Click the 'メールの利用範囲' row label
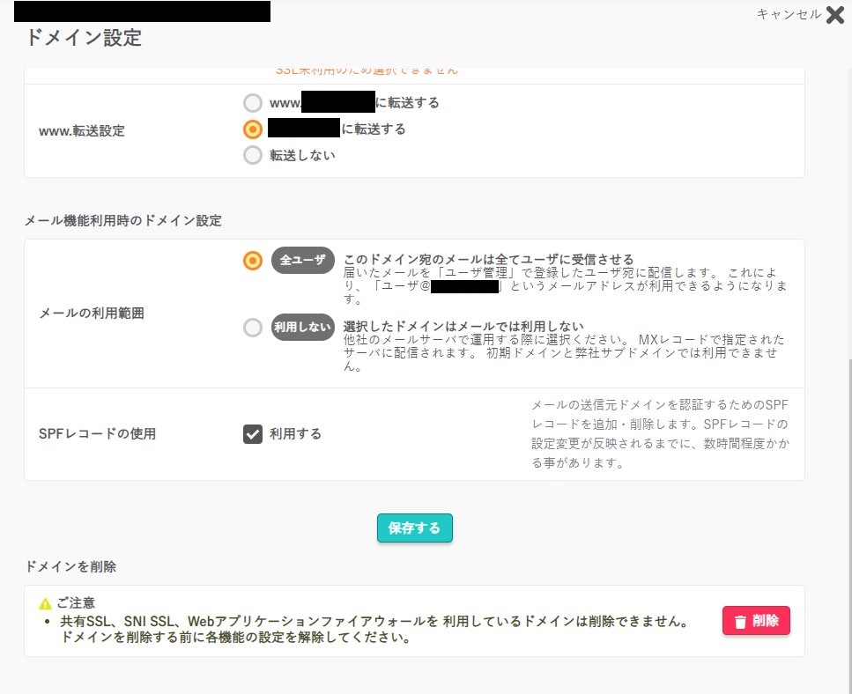 click(x=92, y=314)
